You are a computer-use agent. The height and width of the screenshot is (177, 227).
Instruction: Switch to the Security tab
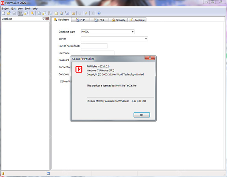coord(118,20)
